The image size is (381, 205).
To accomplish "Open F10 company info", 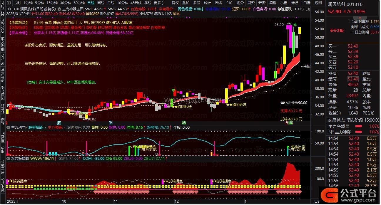I will (x=229, y=3).
